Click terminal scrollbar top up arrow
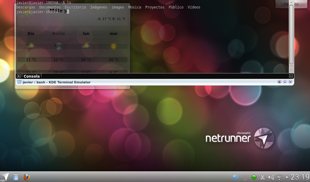 [x=291, y=2]
